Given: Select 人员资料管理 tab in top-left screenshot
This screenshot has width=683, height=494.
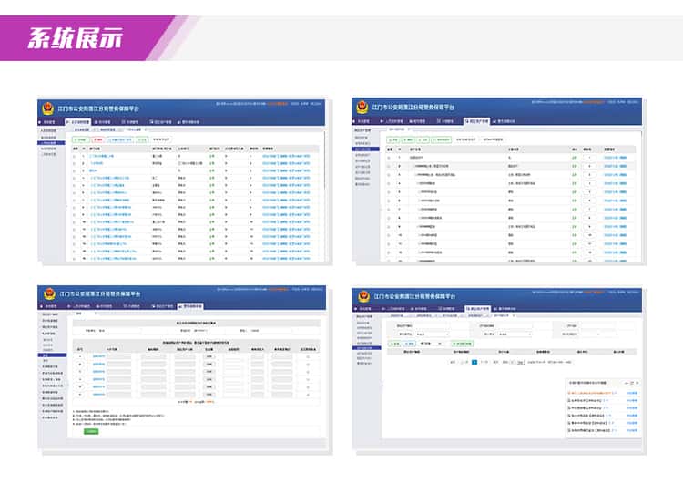Looking at the screenshot, I should tap(78, 120).
